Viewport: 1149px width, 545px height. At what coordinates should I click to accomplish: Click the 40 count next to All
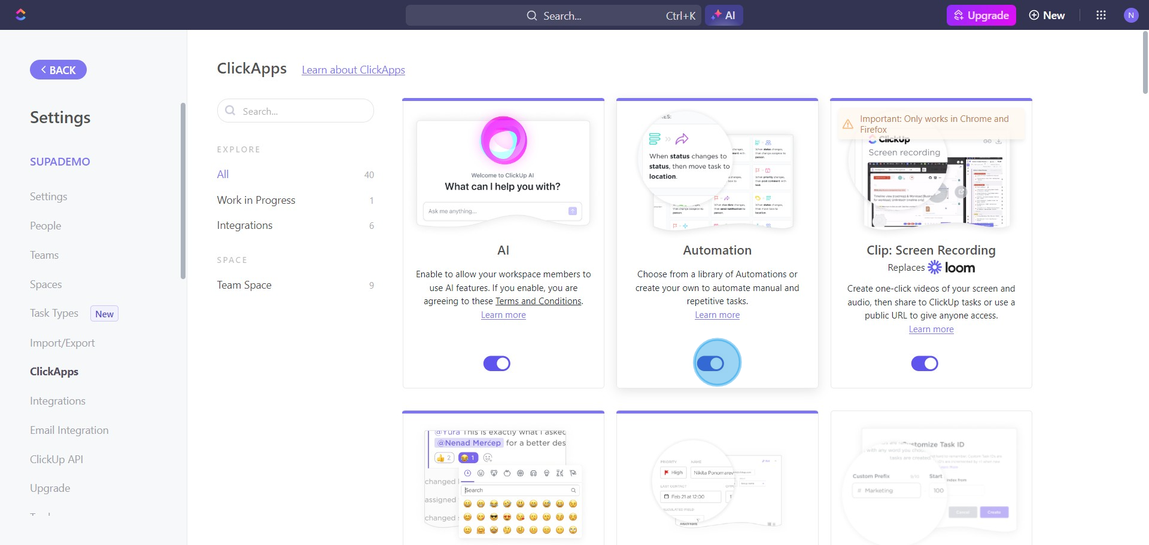pyautogui.click(x=369, y=175)
